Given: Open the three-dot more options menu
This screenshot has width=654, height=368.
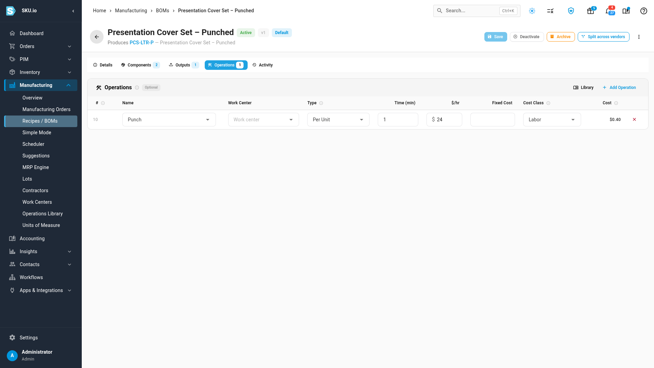Looking at the screenshot, I should (x=639, y=37).
